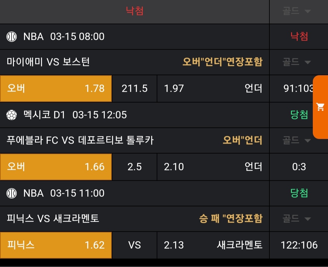Pick 새크라멘토 at 2.13 odds

point(213,245)
